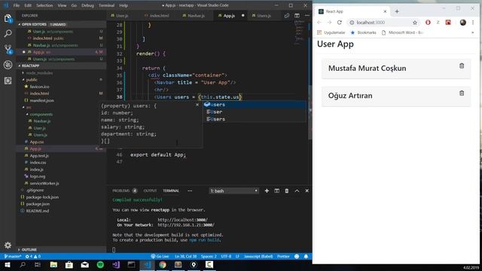Open the File menu
The width and height of the screenshot is (482, 271).
(x=17, y=5)
